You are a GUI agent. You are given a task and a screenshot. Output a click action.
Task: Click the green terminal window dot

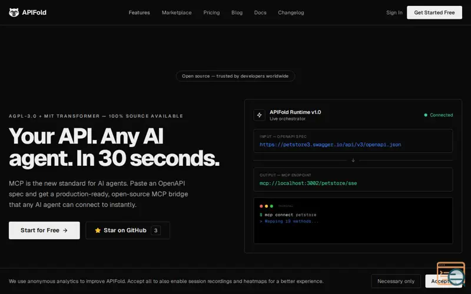pos(271,206)
